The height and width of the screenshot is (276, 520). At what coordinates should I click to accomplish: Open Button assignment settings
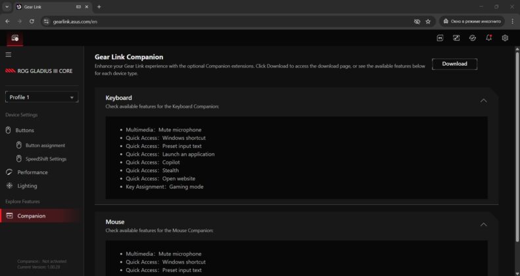(x=45, y=145)
